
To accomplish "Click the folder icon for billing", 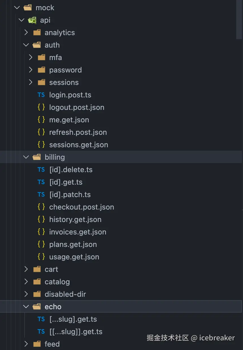I will tap(36, 157).
